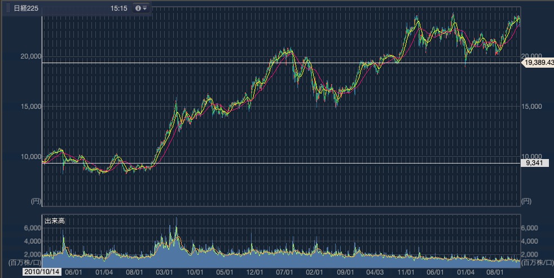Click the 03/01 date tick on timeline
Viewport: 554px width, 278px height.
(x=164, y=271)
